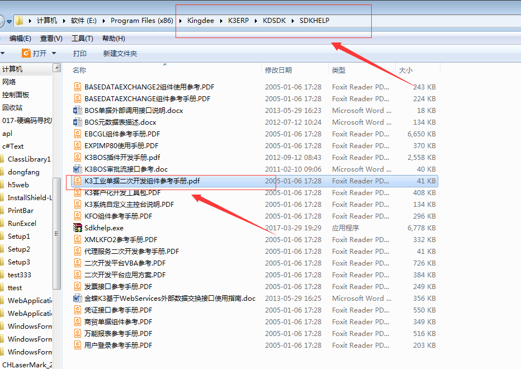The width and height of the screenshot is (521, 369).
Task: Click the PDF icon of EXPIMP80使用手册.PDF
Action: tap(77, 145)
